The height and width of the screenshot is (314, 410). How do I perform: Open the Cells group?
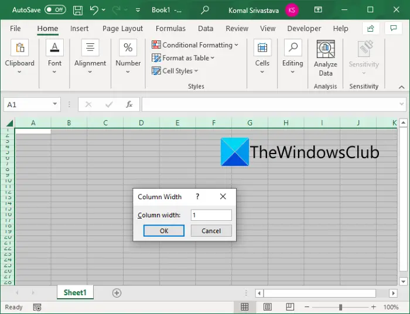coord(262,56)
